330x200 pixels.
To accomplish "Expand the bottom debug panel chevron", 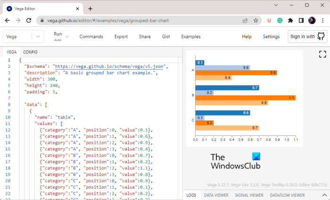I will click(x=323, y=195).
